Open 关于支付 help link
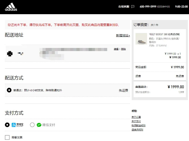The image size is (189, 141). point(136,121)
